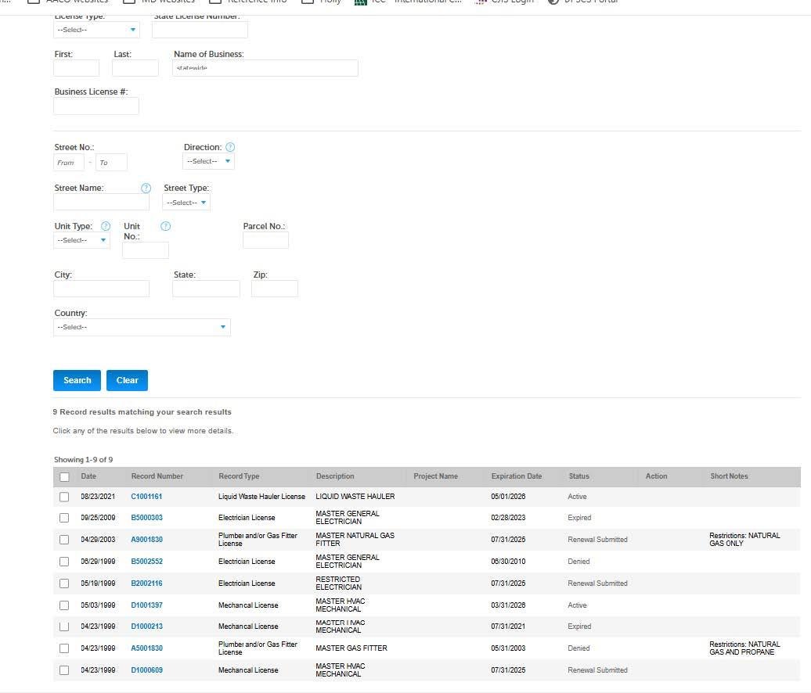Screen dimensions: 811x693
Task: Open record link A5001830
Action: [147, 648]
